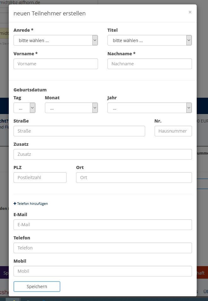Click the Telefon hinzufügen link text
The width and height of the screenshot is (208, 301).
coord(32,204)
